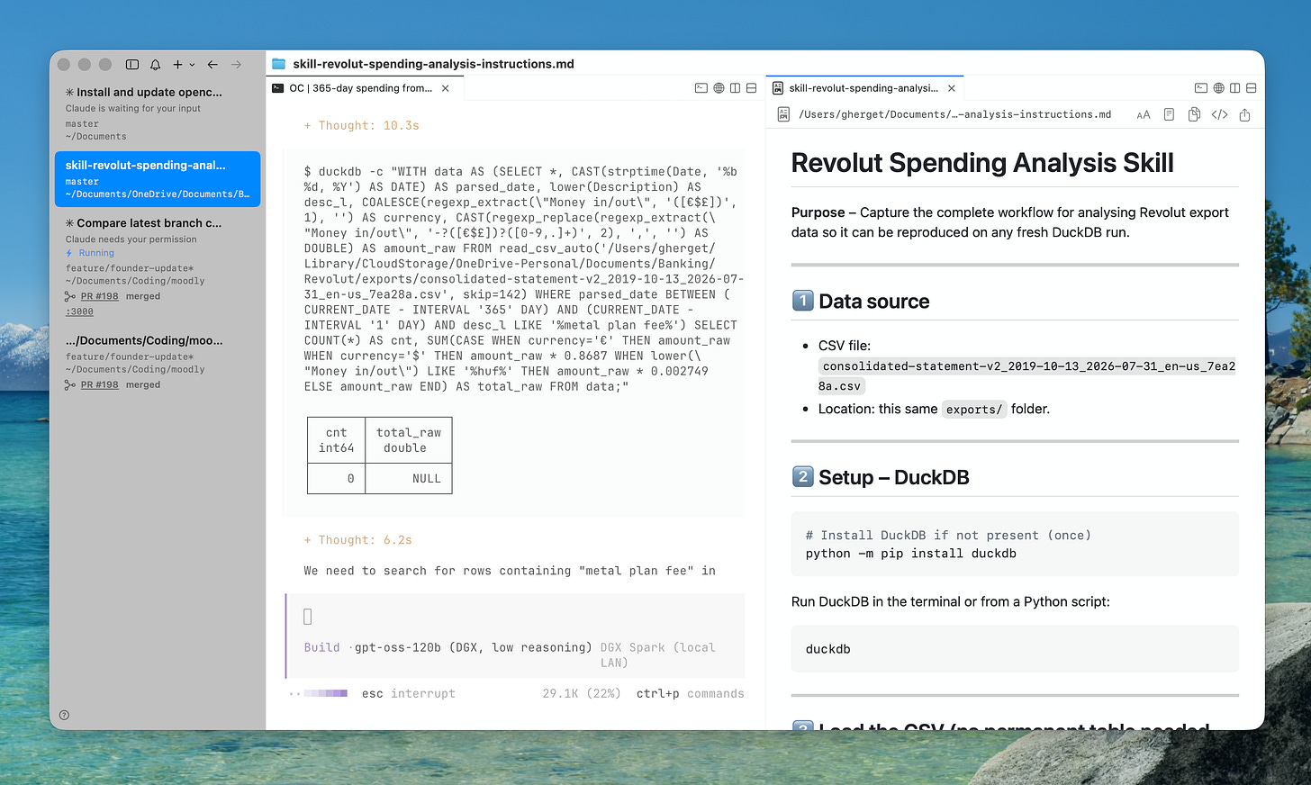
Task: Switch to the OC 365-day spending tab
Action: tap(360, 88)
